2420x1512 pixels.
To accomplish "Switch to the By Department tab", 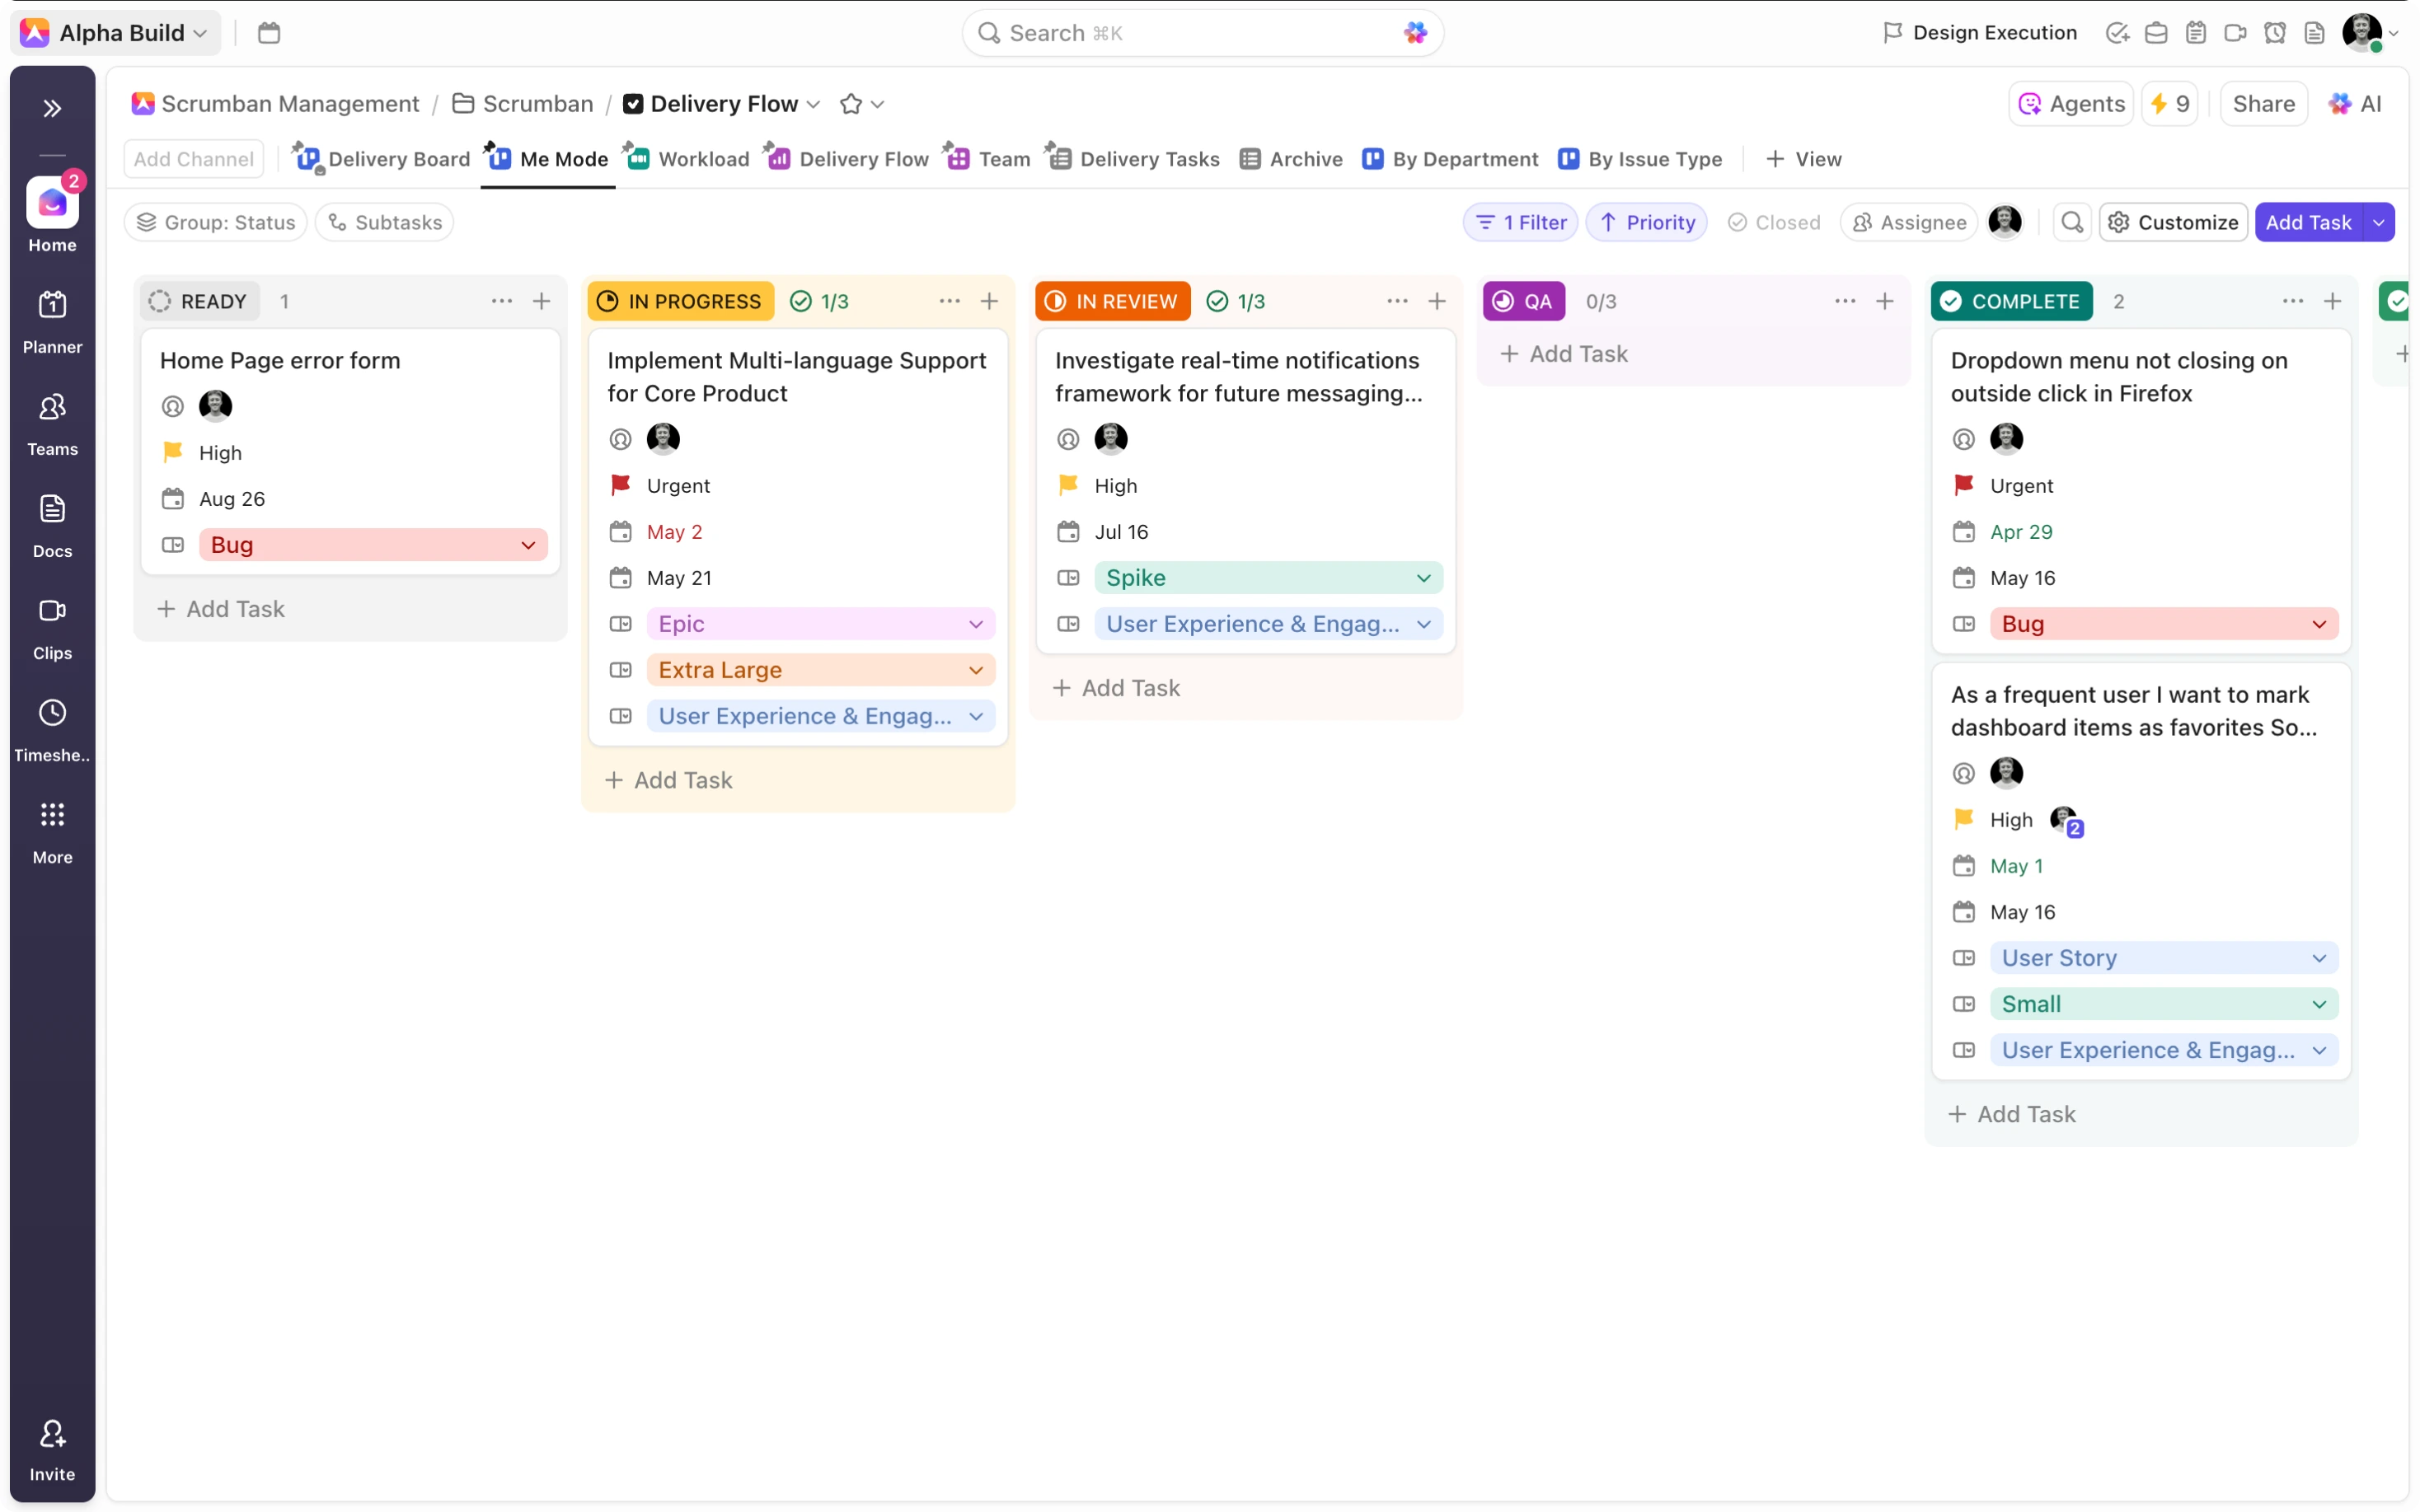I will tap(1451, 159).
